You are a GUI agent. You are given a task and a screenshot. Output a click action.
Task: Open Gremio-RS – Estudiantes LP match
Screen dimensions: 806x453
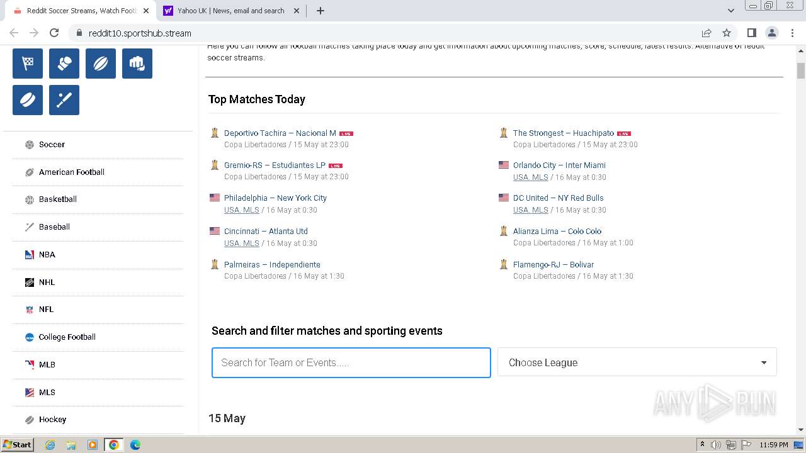tap(275, 165)
